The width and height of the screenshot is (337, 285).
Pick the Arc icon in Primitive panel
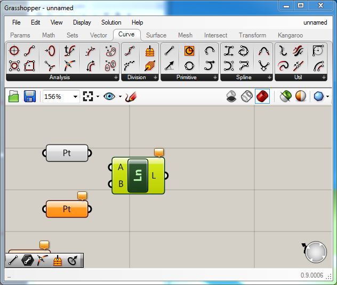tap(210, 51)
